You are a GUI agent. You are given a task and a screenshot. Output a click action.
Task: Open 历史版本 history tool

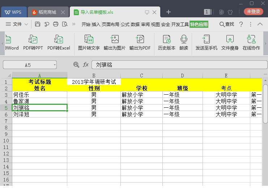click(x=167, y=43)
